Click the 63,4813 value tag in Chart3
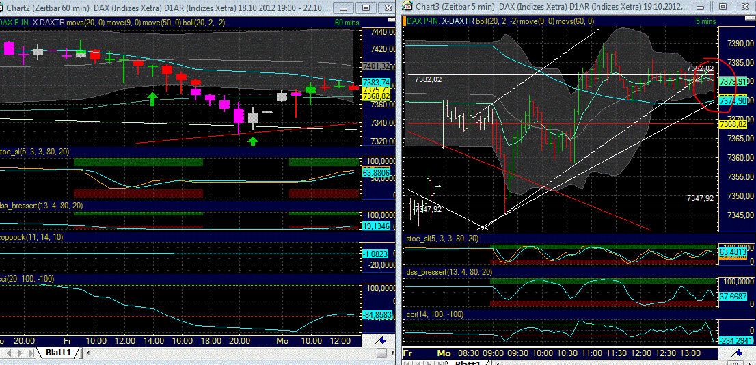 [733, 252]
